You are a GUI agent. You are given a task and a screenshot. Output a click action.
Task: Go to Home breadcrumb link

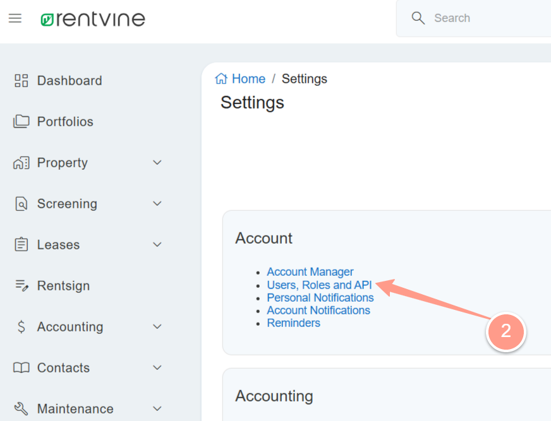(x=248, y=79)
